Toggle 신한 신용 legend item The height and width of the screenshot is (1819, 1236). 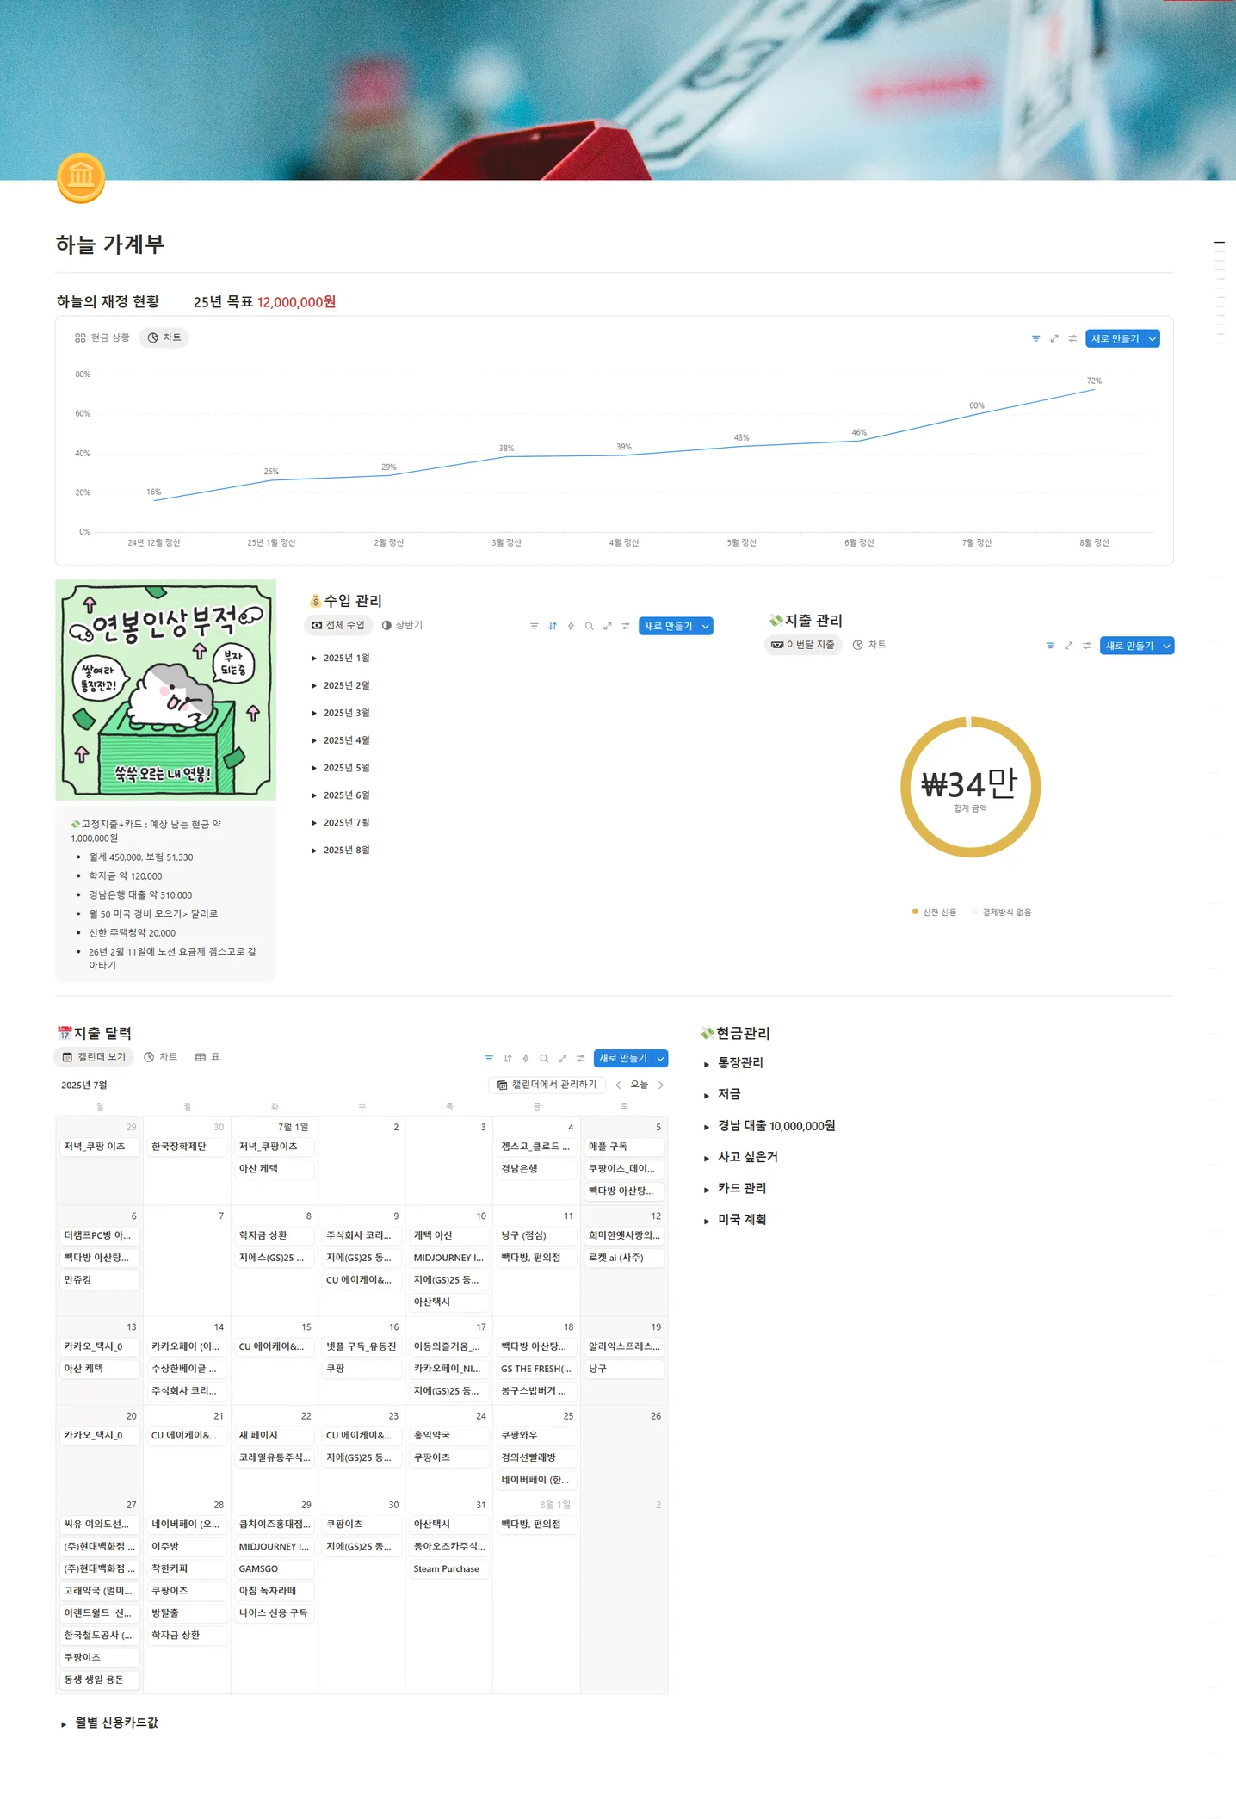pyautogui.click(x=935, y=913)
